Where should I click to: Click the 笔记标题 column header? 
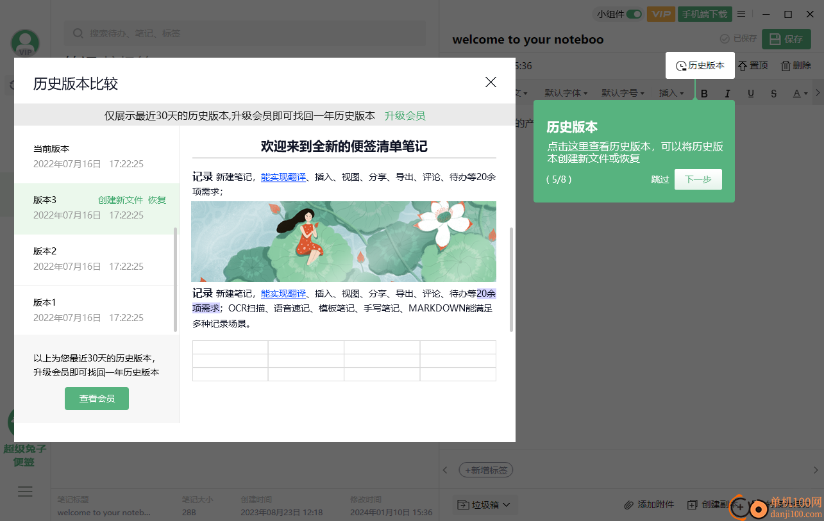[x=73, y=500]
